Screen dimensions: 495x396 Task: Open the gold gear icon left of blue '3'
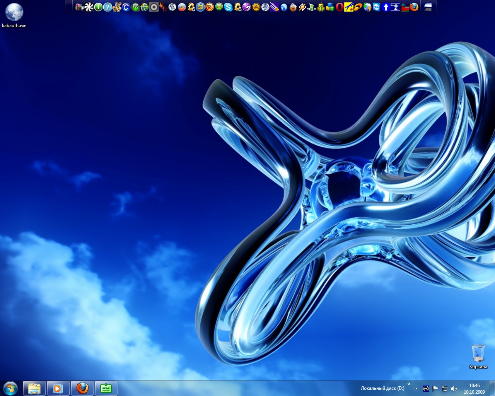[191, 7]
